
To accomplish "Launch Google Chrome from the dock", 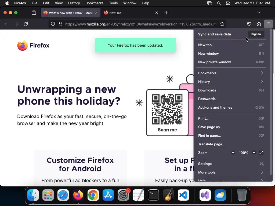I will tap(93, 195).
